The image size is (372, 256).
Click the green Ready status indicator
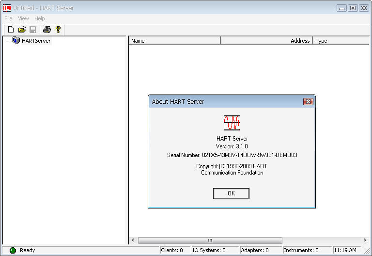(13, 250)
